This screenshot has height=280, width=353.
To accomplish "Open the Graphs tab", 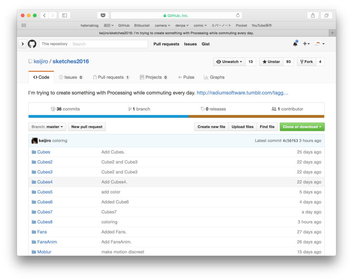I will click(x=214, y=77).
